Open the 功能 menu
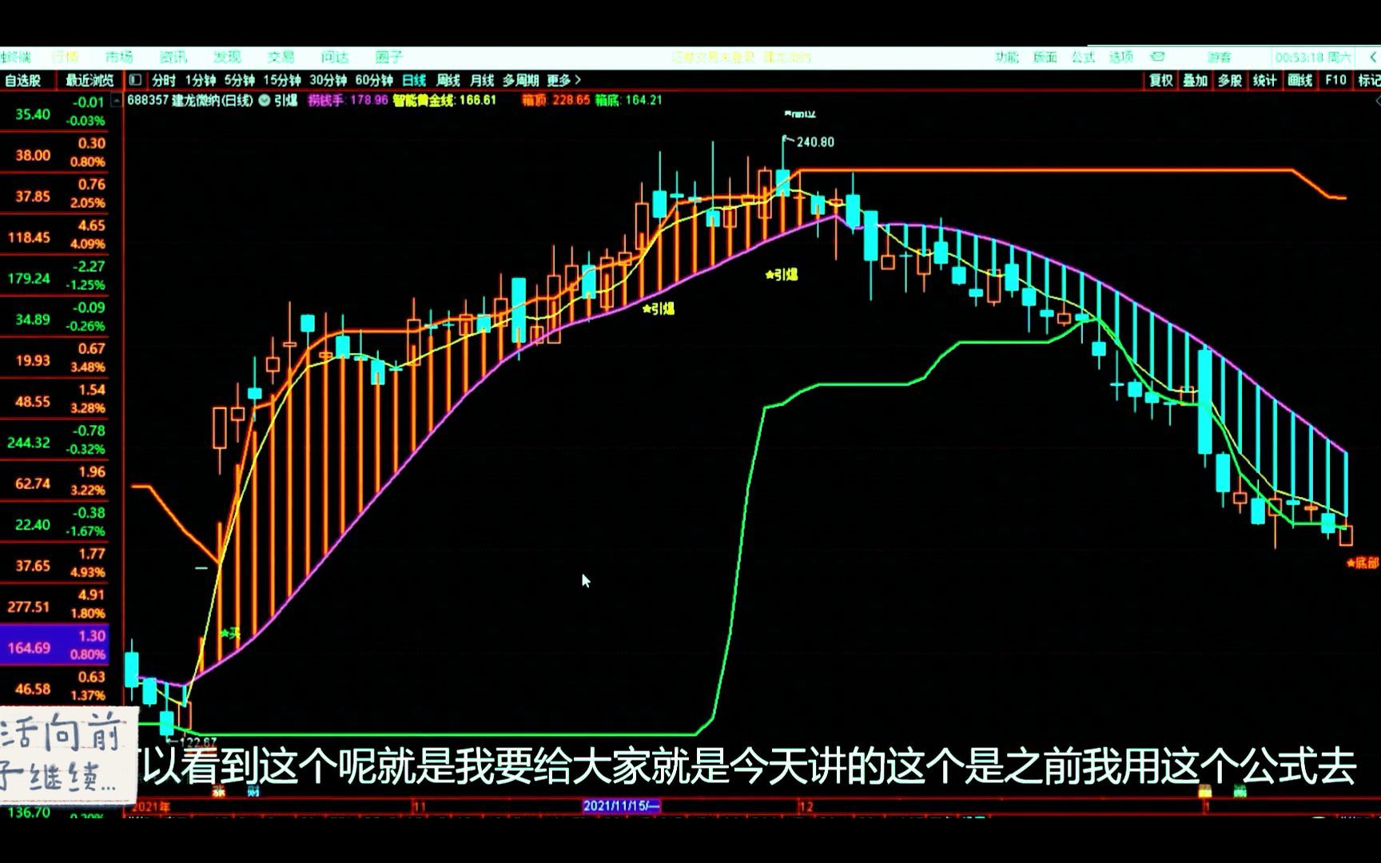Image resolution: width=1381 pixels, height=863 pixels. (x=1007, y=57)
